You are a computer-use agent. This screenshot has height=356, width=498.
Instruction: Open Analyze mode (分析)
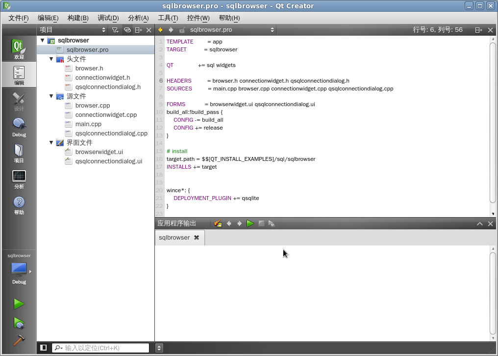pyautogui.click(x=19, y=178)
